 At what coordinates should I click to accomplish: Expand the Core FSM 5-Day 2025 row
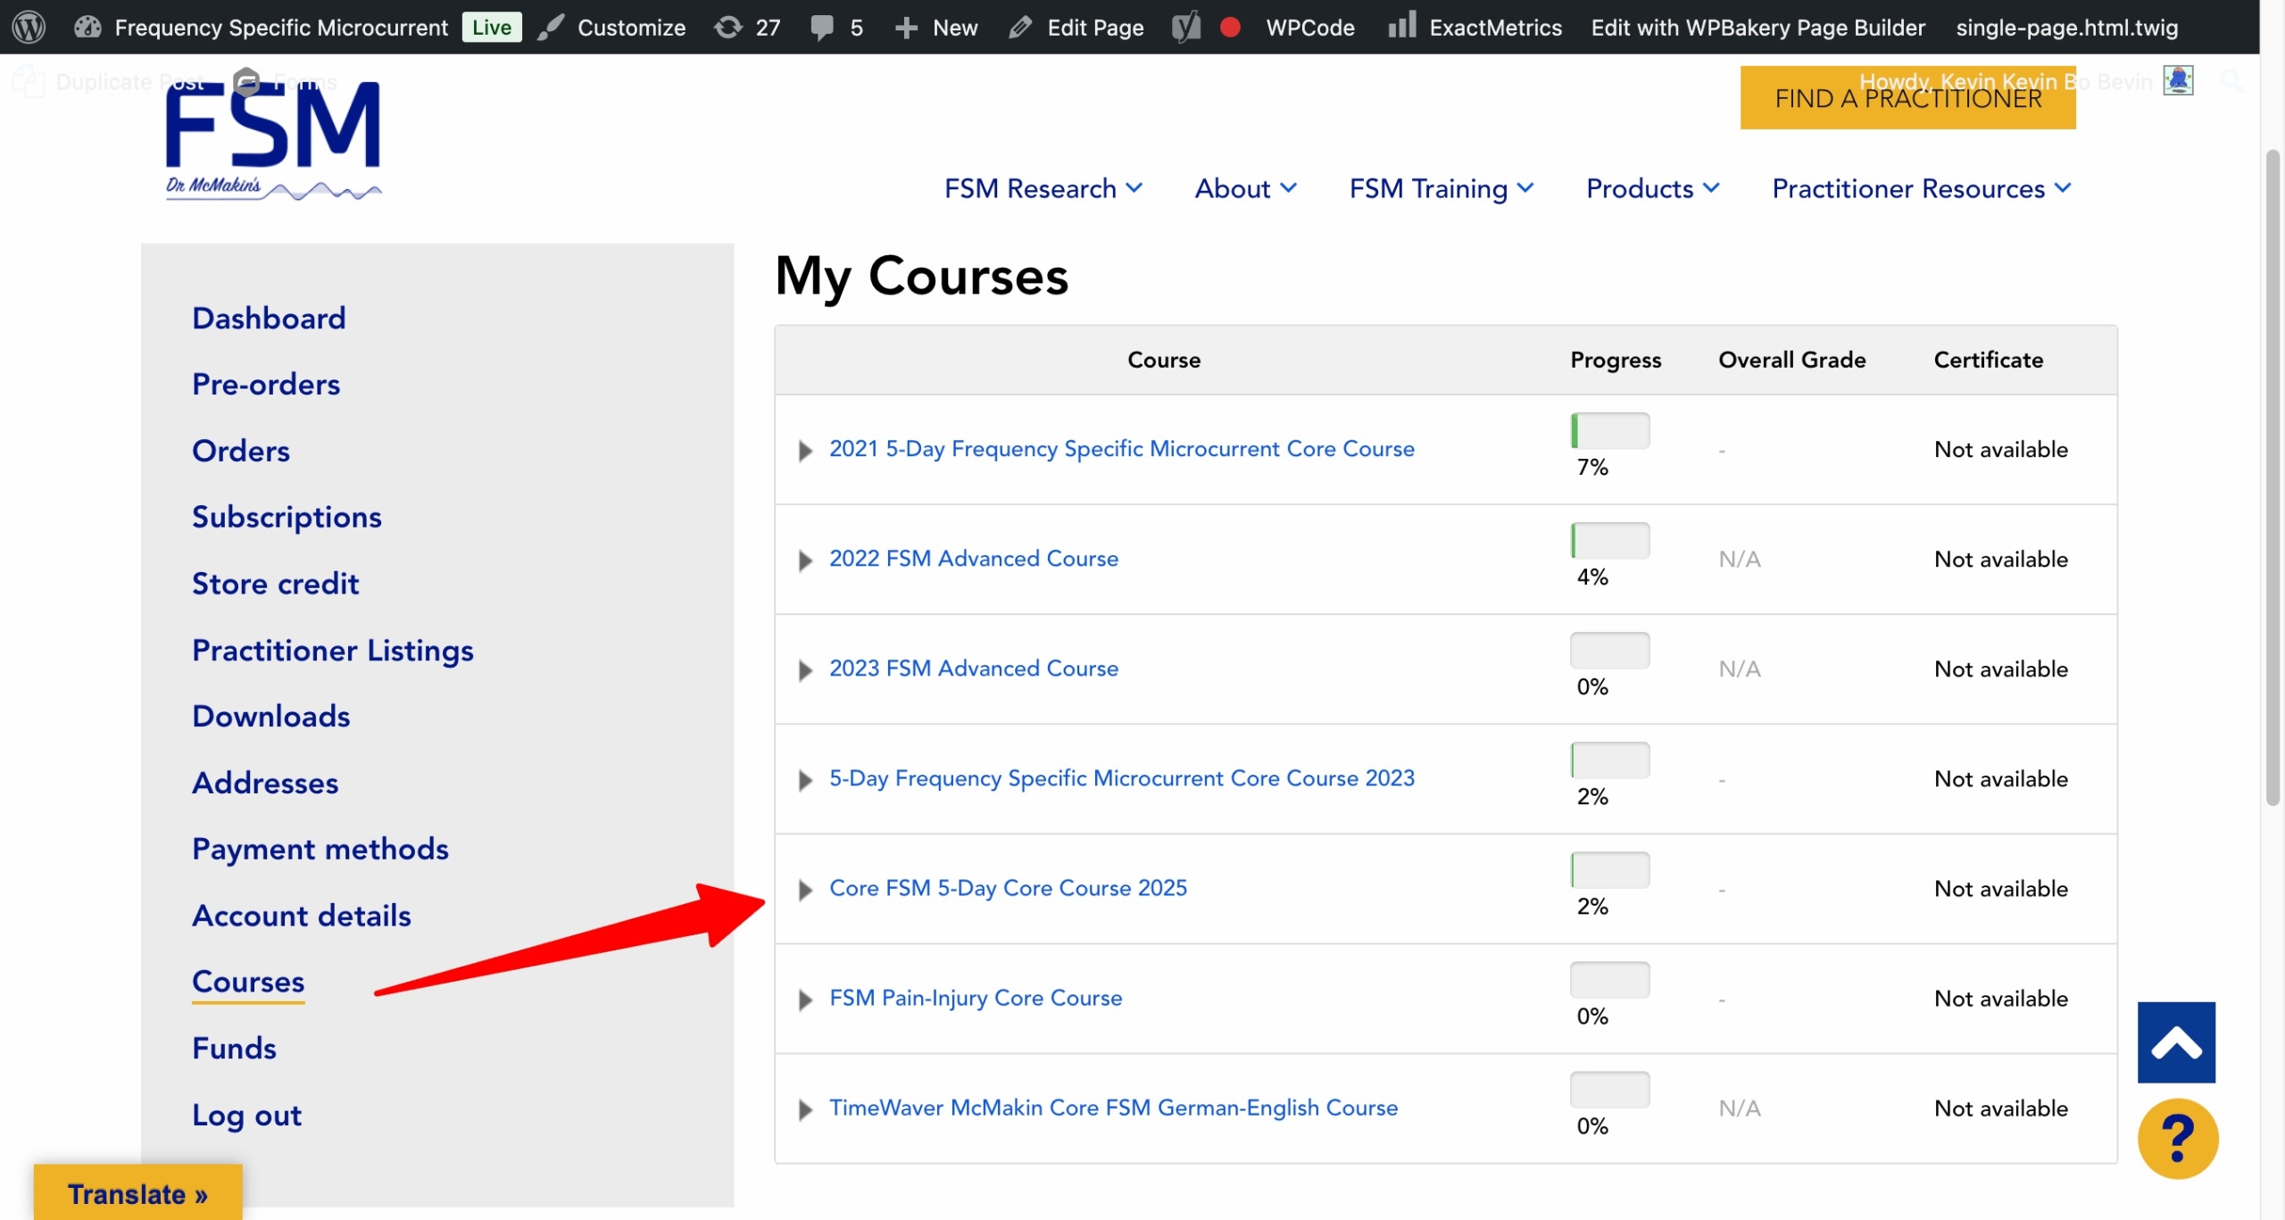(x=805, y=890)
